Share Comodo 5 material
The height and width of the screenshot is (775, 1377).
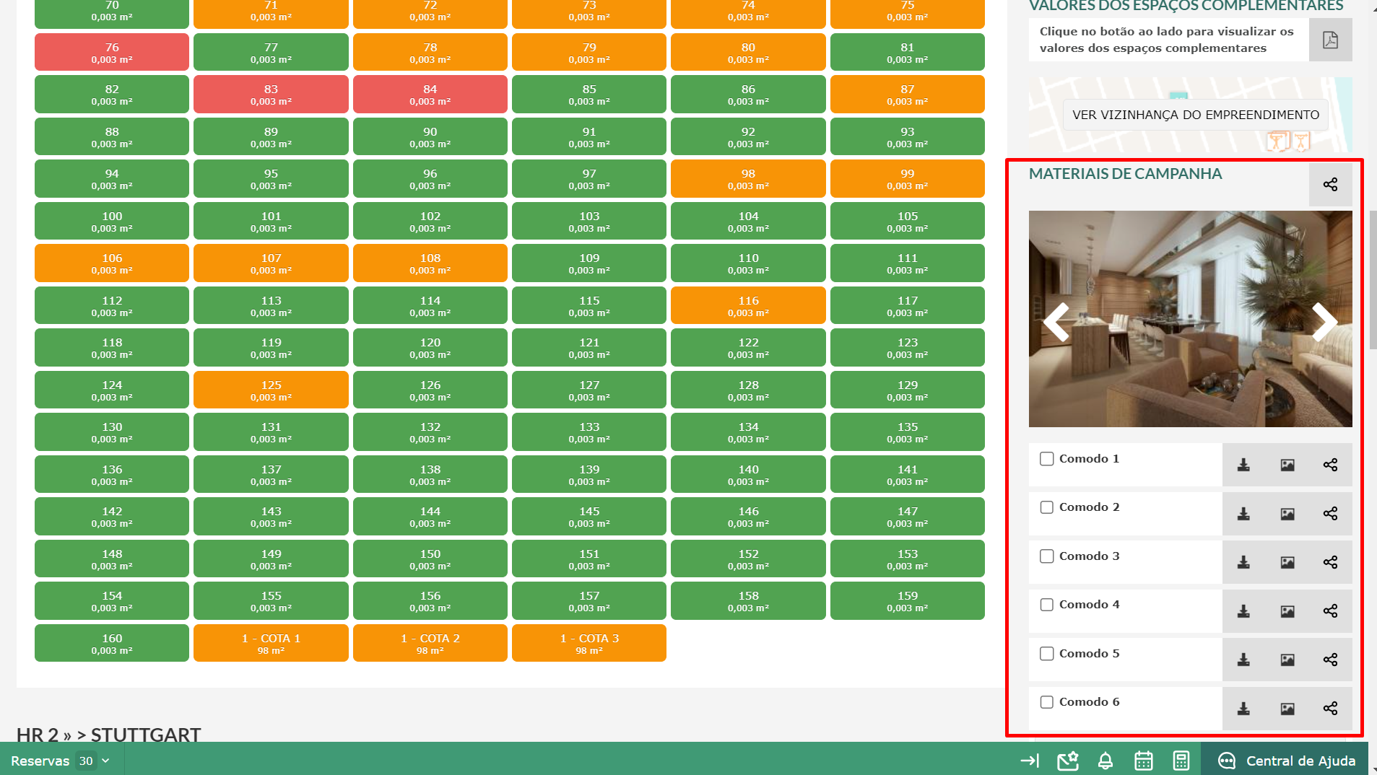coord(1330,660)
